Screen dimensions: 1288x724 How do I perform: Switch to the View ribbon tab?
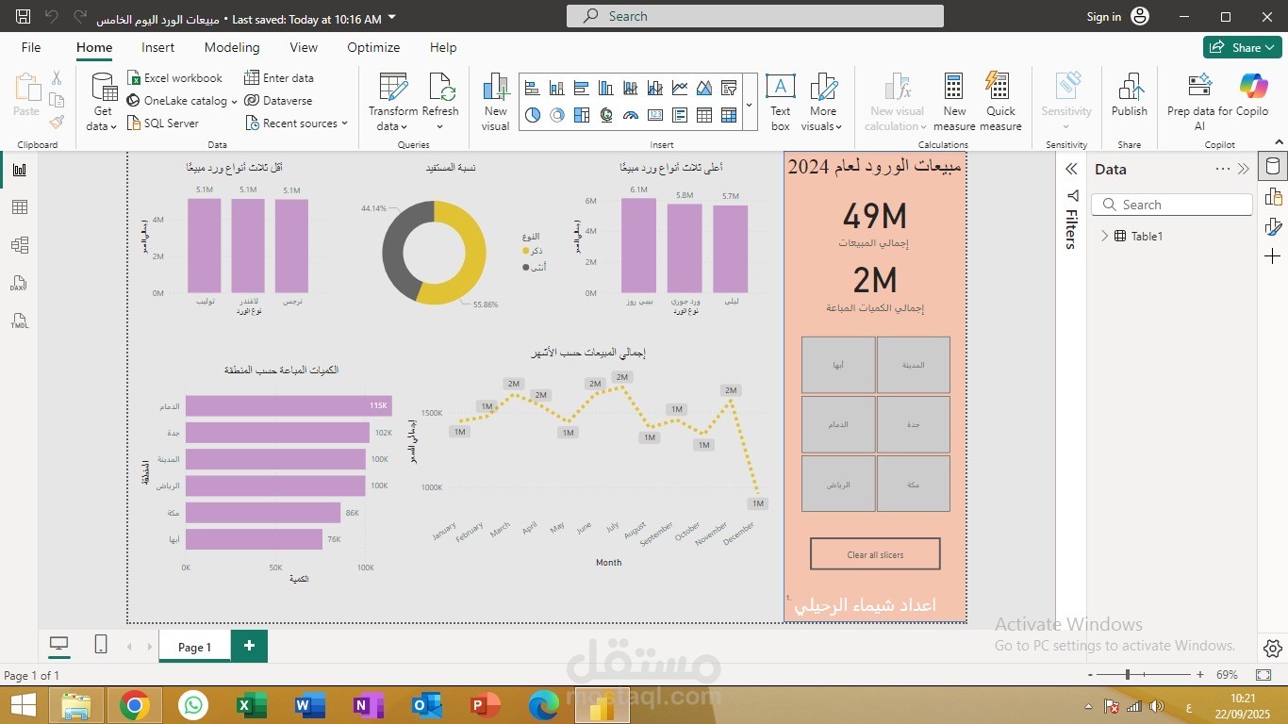(x=304, y=47)
